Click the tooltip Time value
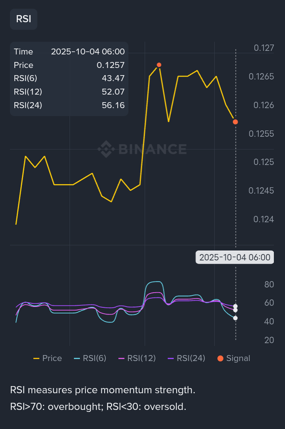This screenshot has width=285, height=429. (88, 52)
